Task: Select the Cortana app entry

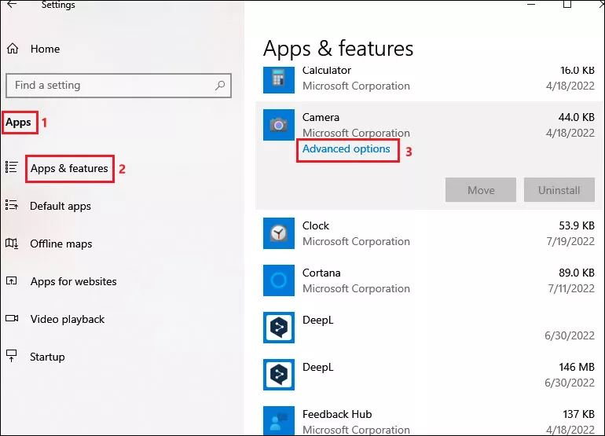Action: point(429,280)
